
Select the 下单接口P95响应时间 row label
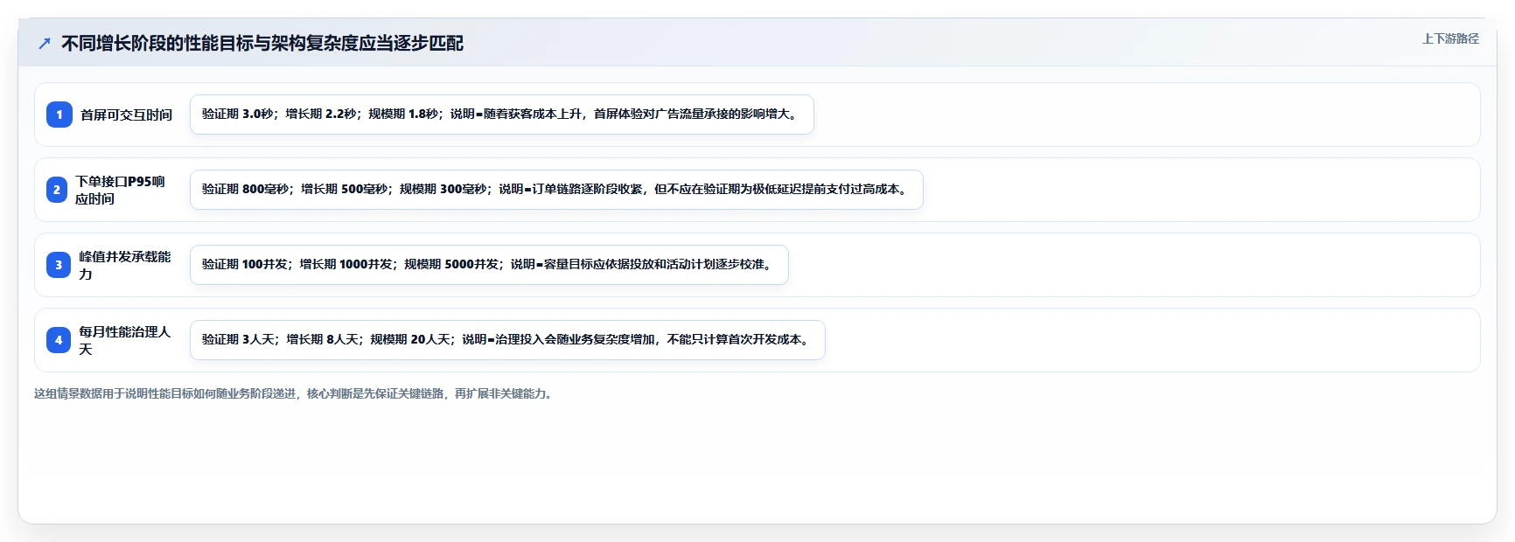[x=120, y=190]
